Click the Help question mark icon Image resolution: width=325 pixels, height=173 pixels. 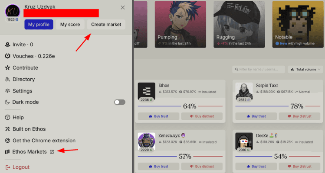tap(7, 117)
